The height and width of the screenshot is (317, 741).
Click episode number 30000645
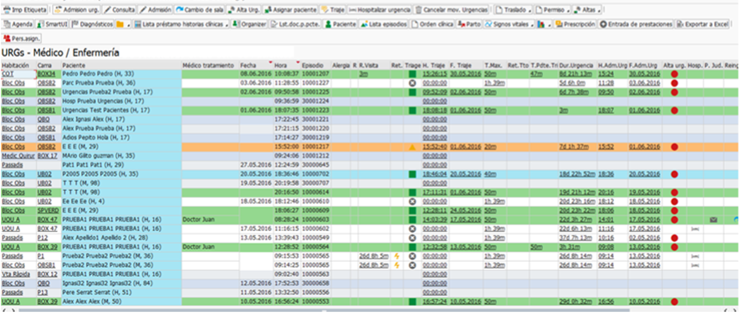pos(315,165)
